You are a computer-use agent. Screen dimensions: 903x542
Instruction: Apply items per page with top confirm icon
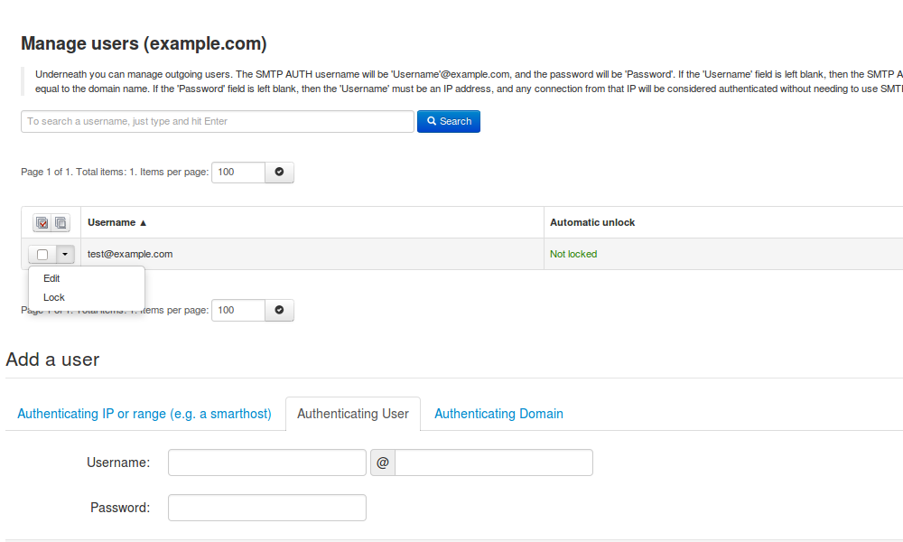click(x=279, y=173)
